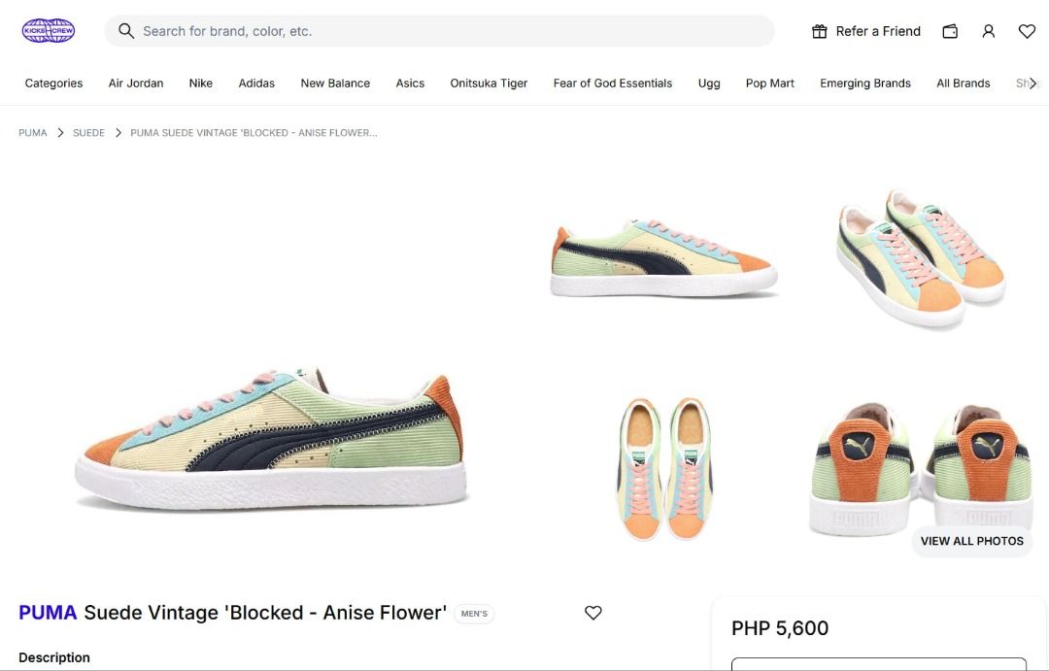Click the VIEW ALL PHOTOS button
The image size is (1049, 671).
[972, 540]
